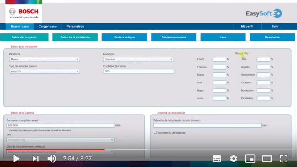297x167 pixels.
Task: Click the Ocupación heading text
Action: pyautogui.click(x=241, y=53)
